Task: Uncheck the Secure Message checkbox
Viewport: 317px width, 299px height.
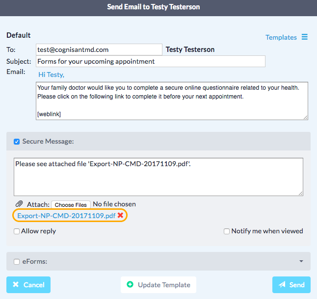Action: pyautogui.click(x=17, y=142)
